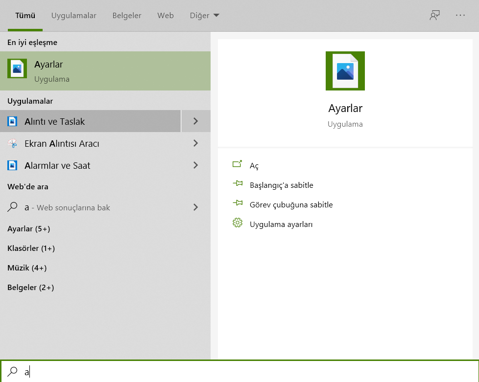Select Başlangıç'a sabitle option
479x382 pixels.
281,185
